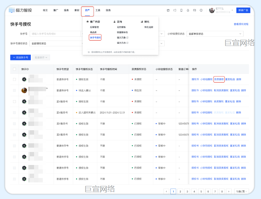261x199 pixels.
Task: Check the 普通快手号 row with 未授权 status
Action: (14, 79)
